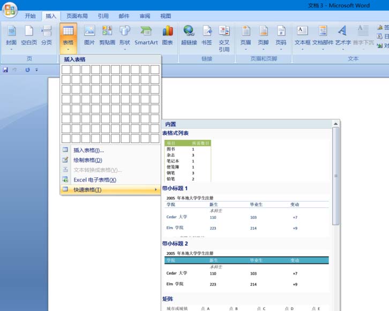Open Quick Parts (文档部件)
This screenshot has height=311, width=389.
(x=323, y=37)
